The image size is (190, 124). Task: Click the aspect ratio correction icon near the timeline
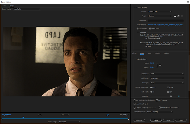tap(108, 115)
